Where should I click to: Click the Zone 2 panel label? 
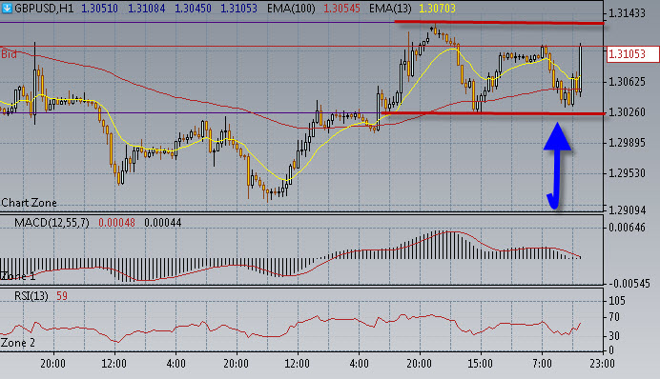[x=18, y=343]
